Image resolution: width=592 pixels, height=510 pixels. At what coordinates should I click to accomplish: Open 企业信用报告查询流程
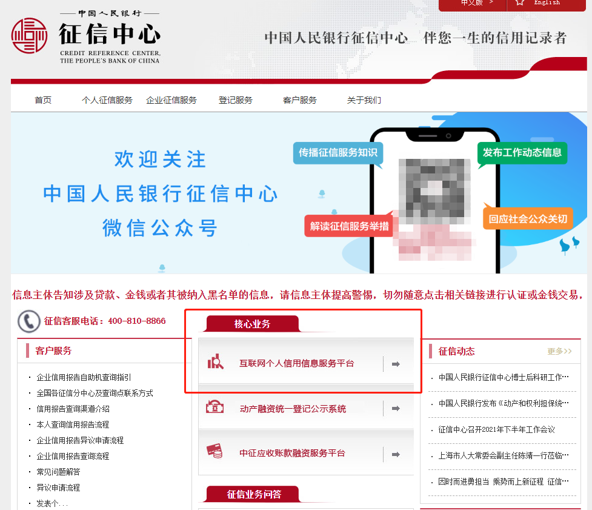73,457
